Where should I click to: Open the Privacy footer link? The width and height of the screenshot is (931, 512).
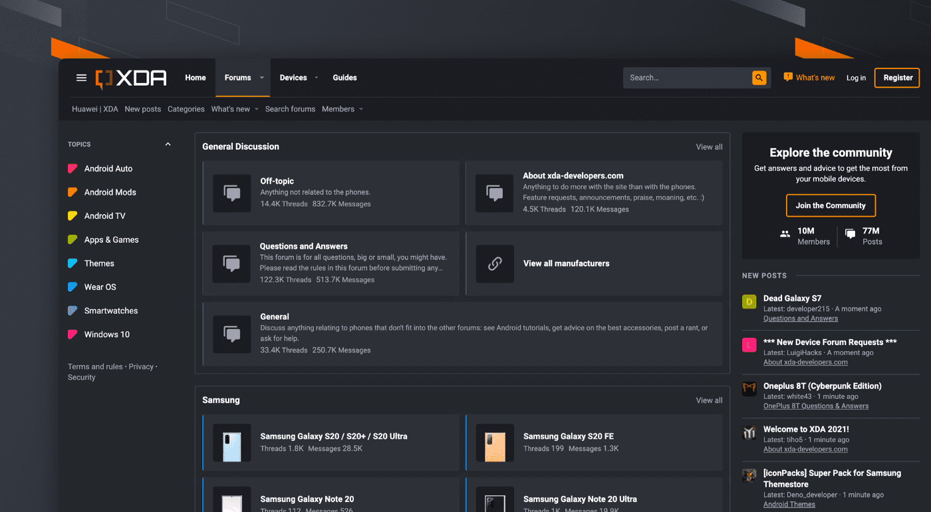[141, 366]
